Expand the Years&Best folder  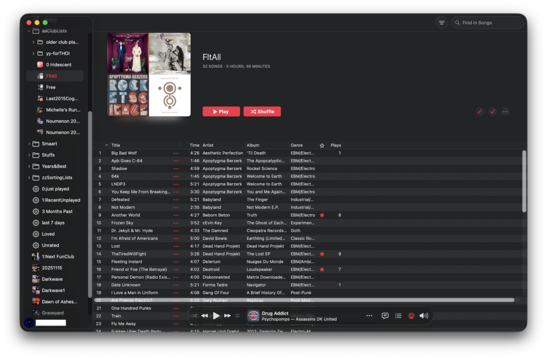(x=29, y=166)
